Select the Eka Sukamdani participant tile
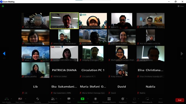 pyautogui.click(x=64, y=87)
